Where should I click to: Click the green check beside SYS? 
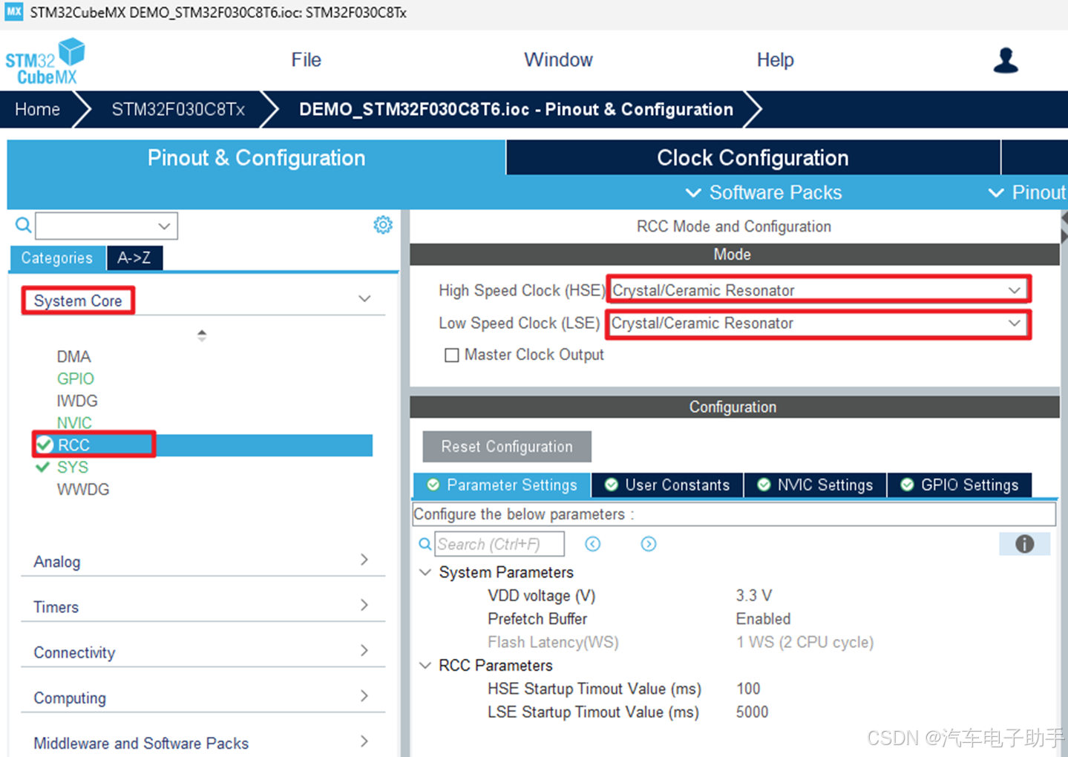pyautogui.click(x=42, y=467)
